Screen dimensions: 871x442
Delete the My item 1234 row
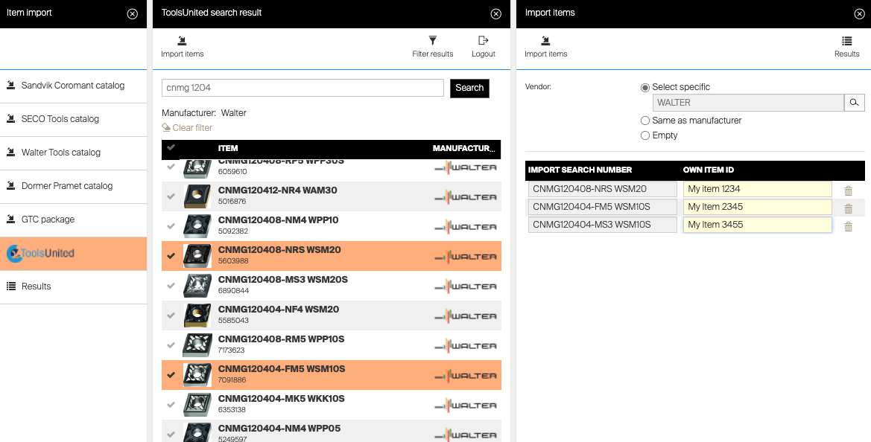848,190
